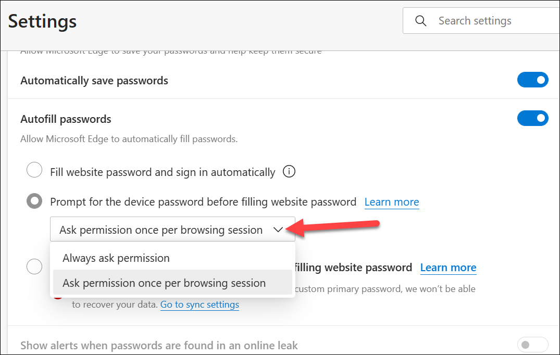Select Fill website password and sign in automatically
This screenshot has width=560, height=355.
(34, 170)
